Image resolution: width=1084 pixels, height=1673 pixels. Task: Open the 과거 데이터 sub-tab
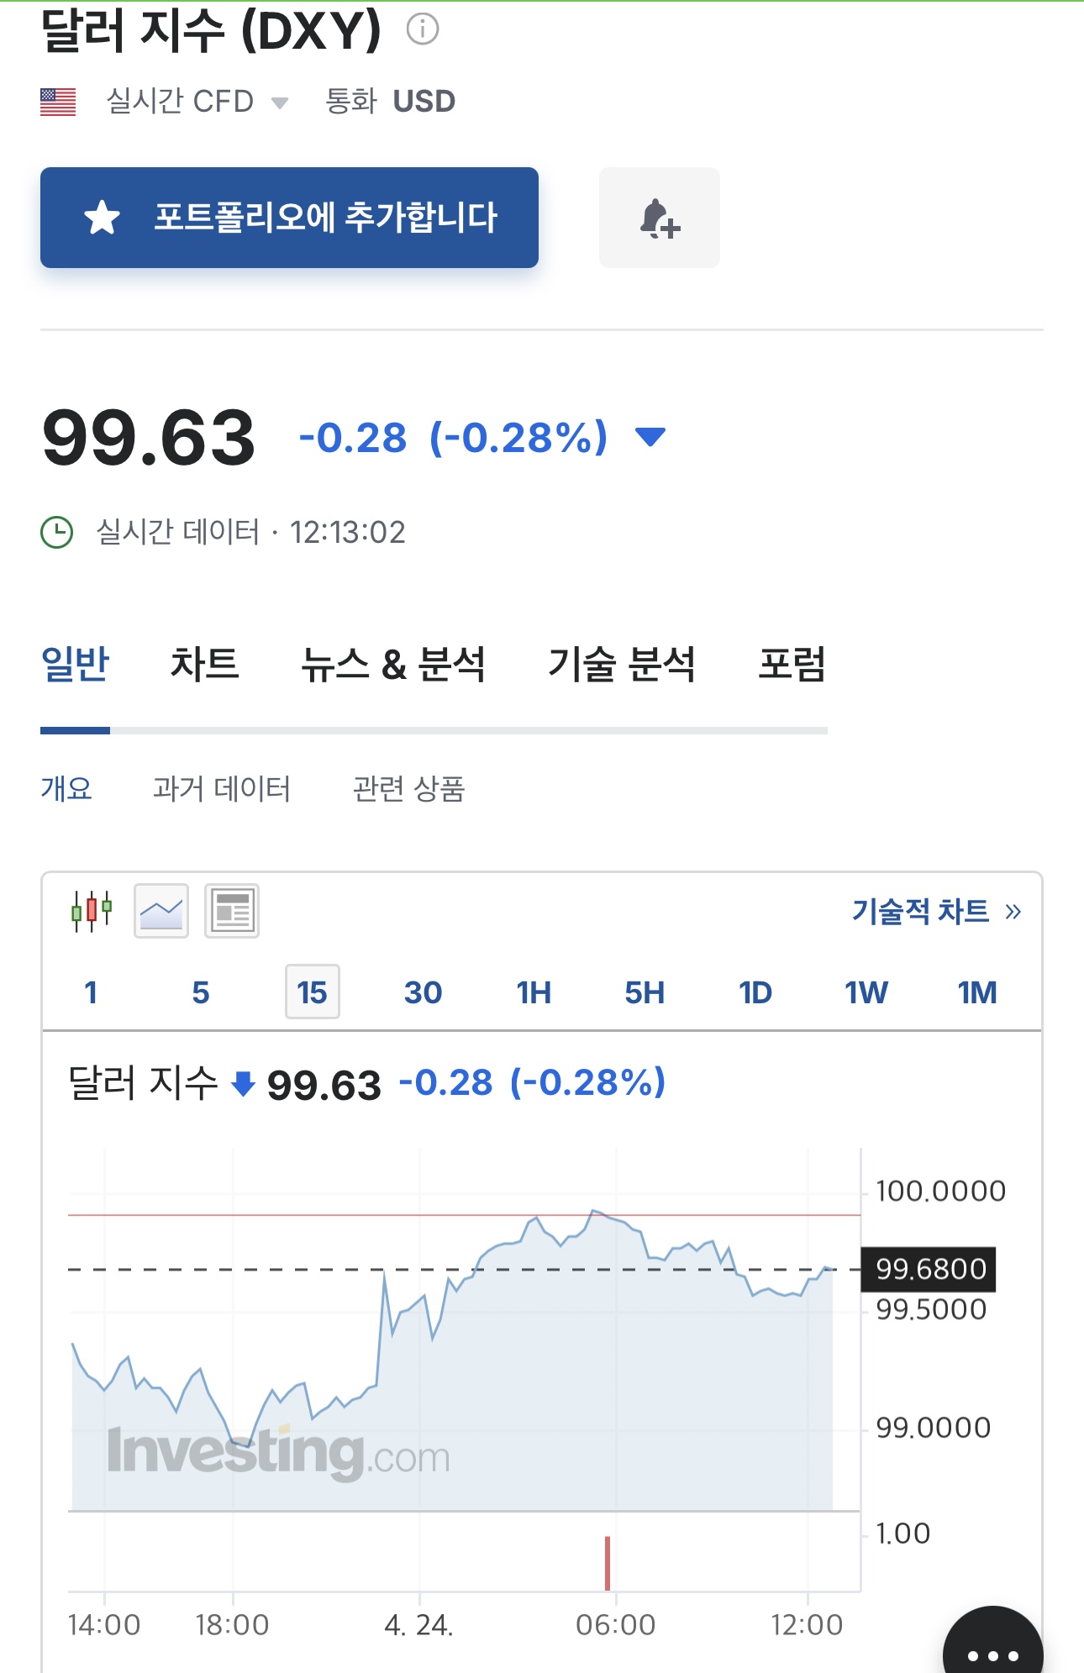click(222, 788)
